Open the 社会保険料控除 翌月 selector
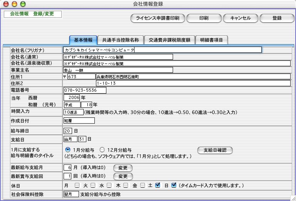 tap(70, 194)
